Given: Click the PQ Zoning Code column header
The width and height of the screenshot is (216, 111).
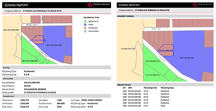Looking at the screenshot, I should point(150,88).
